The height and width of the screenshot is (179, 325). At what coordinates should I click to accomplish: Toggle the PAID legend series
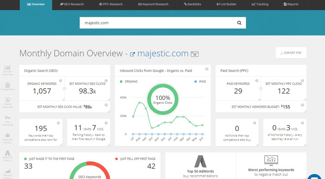[200, 81]
